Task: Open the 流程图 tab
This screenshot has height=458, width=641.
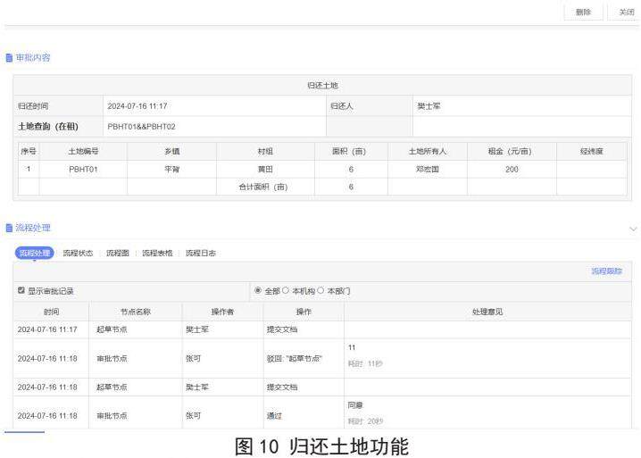Action: (118, 254)
